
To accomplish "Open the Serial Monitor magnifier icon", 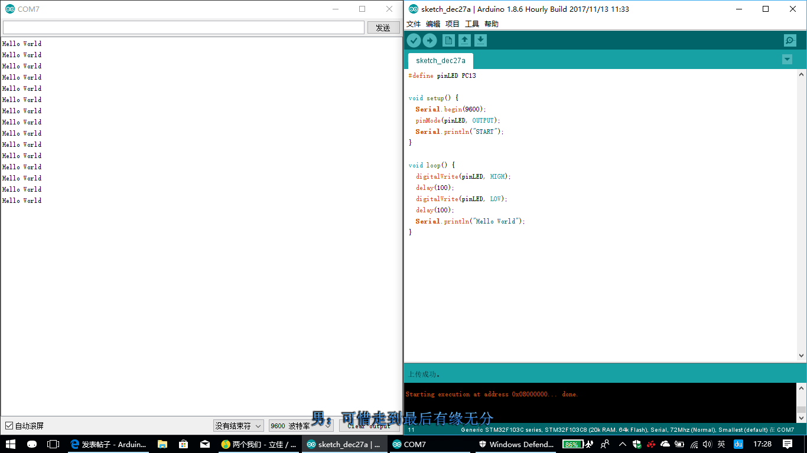I will point(790,40).
